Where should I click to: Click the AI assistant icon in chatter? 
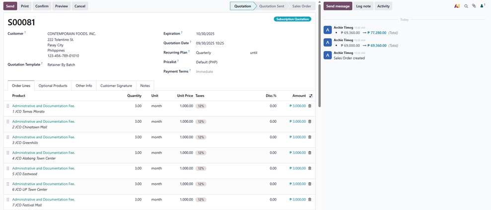point(457,6)
